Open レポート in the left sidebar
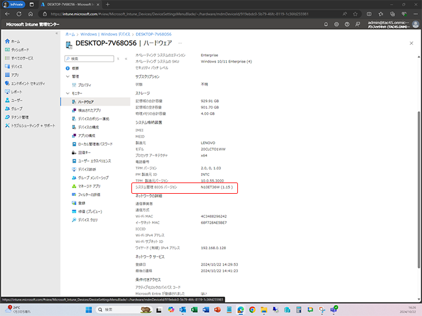 (14, 92)
